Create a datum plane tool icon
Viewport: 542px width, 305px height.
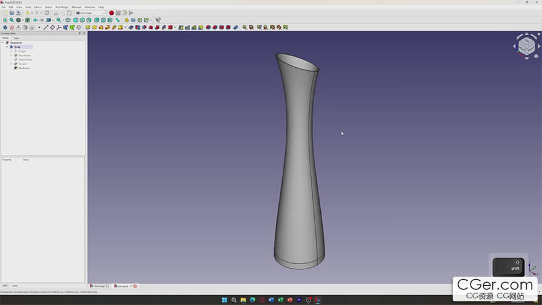(52, 27)
